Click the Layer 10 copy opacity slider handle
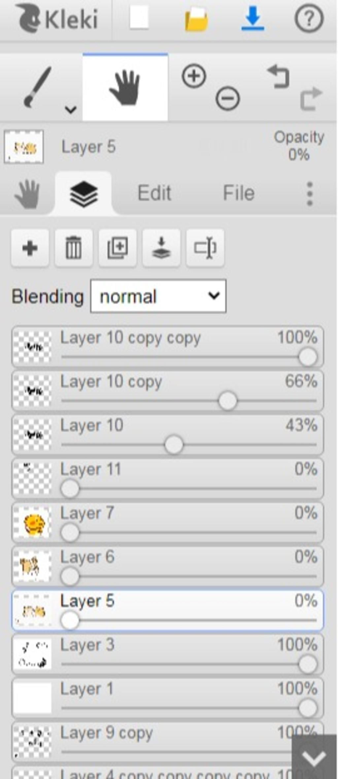This screenshot has width=338, height=779. point(227,401)
